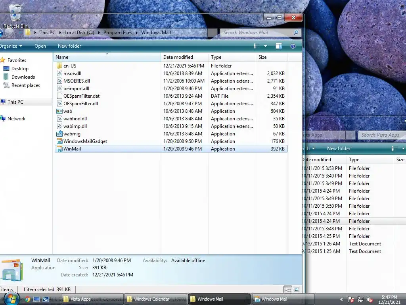Select the msoe.dll file icon

[59, 73]
